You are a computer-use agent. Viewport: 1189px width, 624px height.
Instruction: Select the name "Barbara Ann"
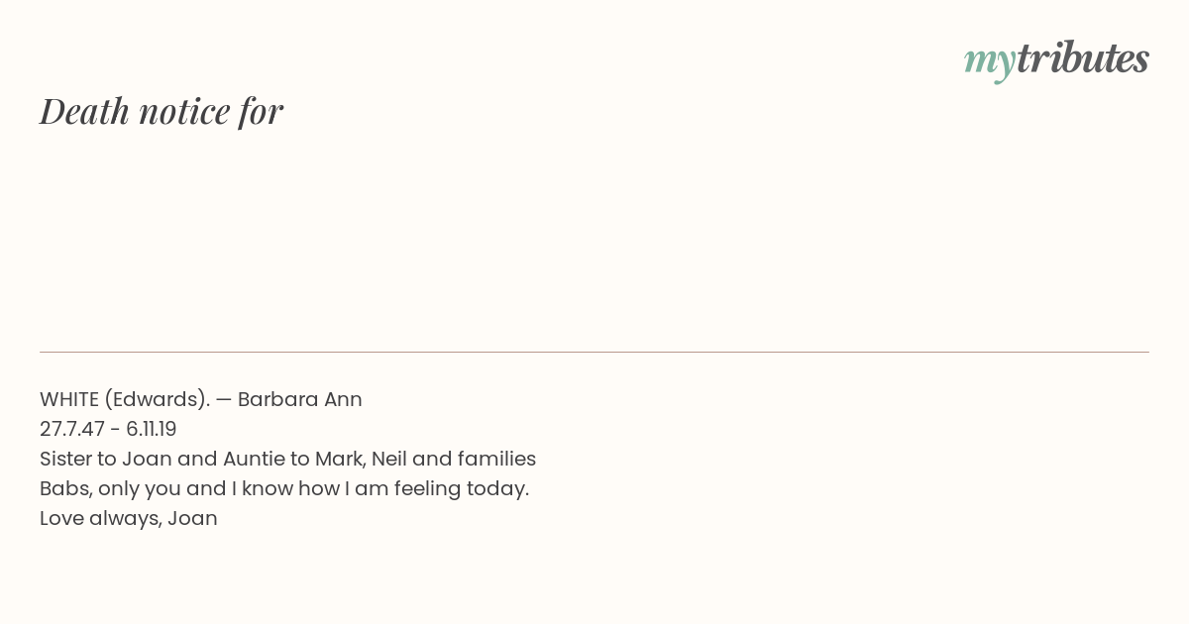(300, 399)
